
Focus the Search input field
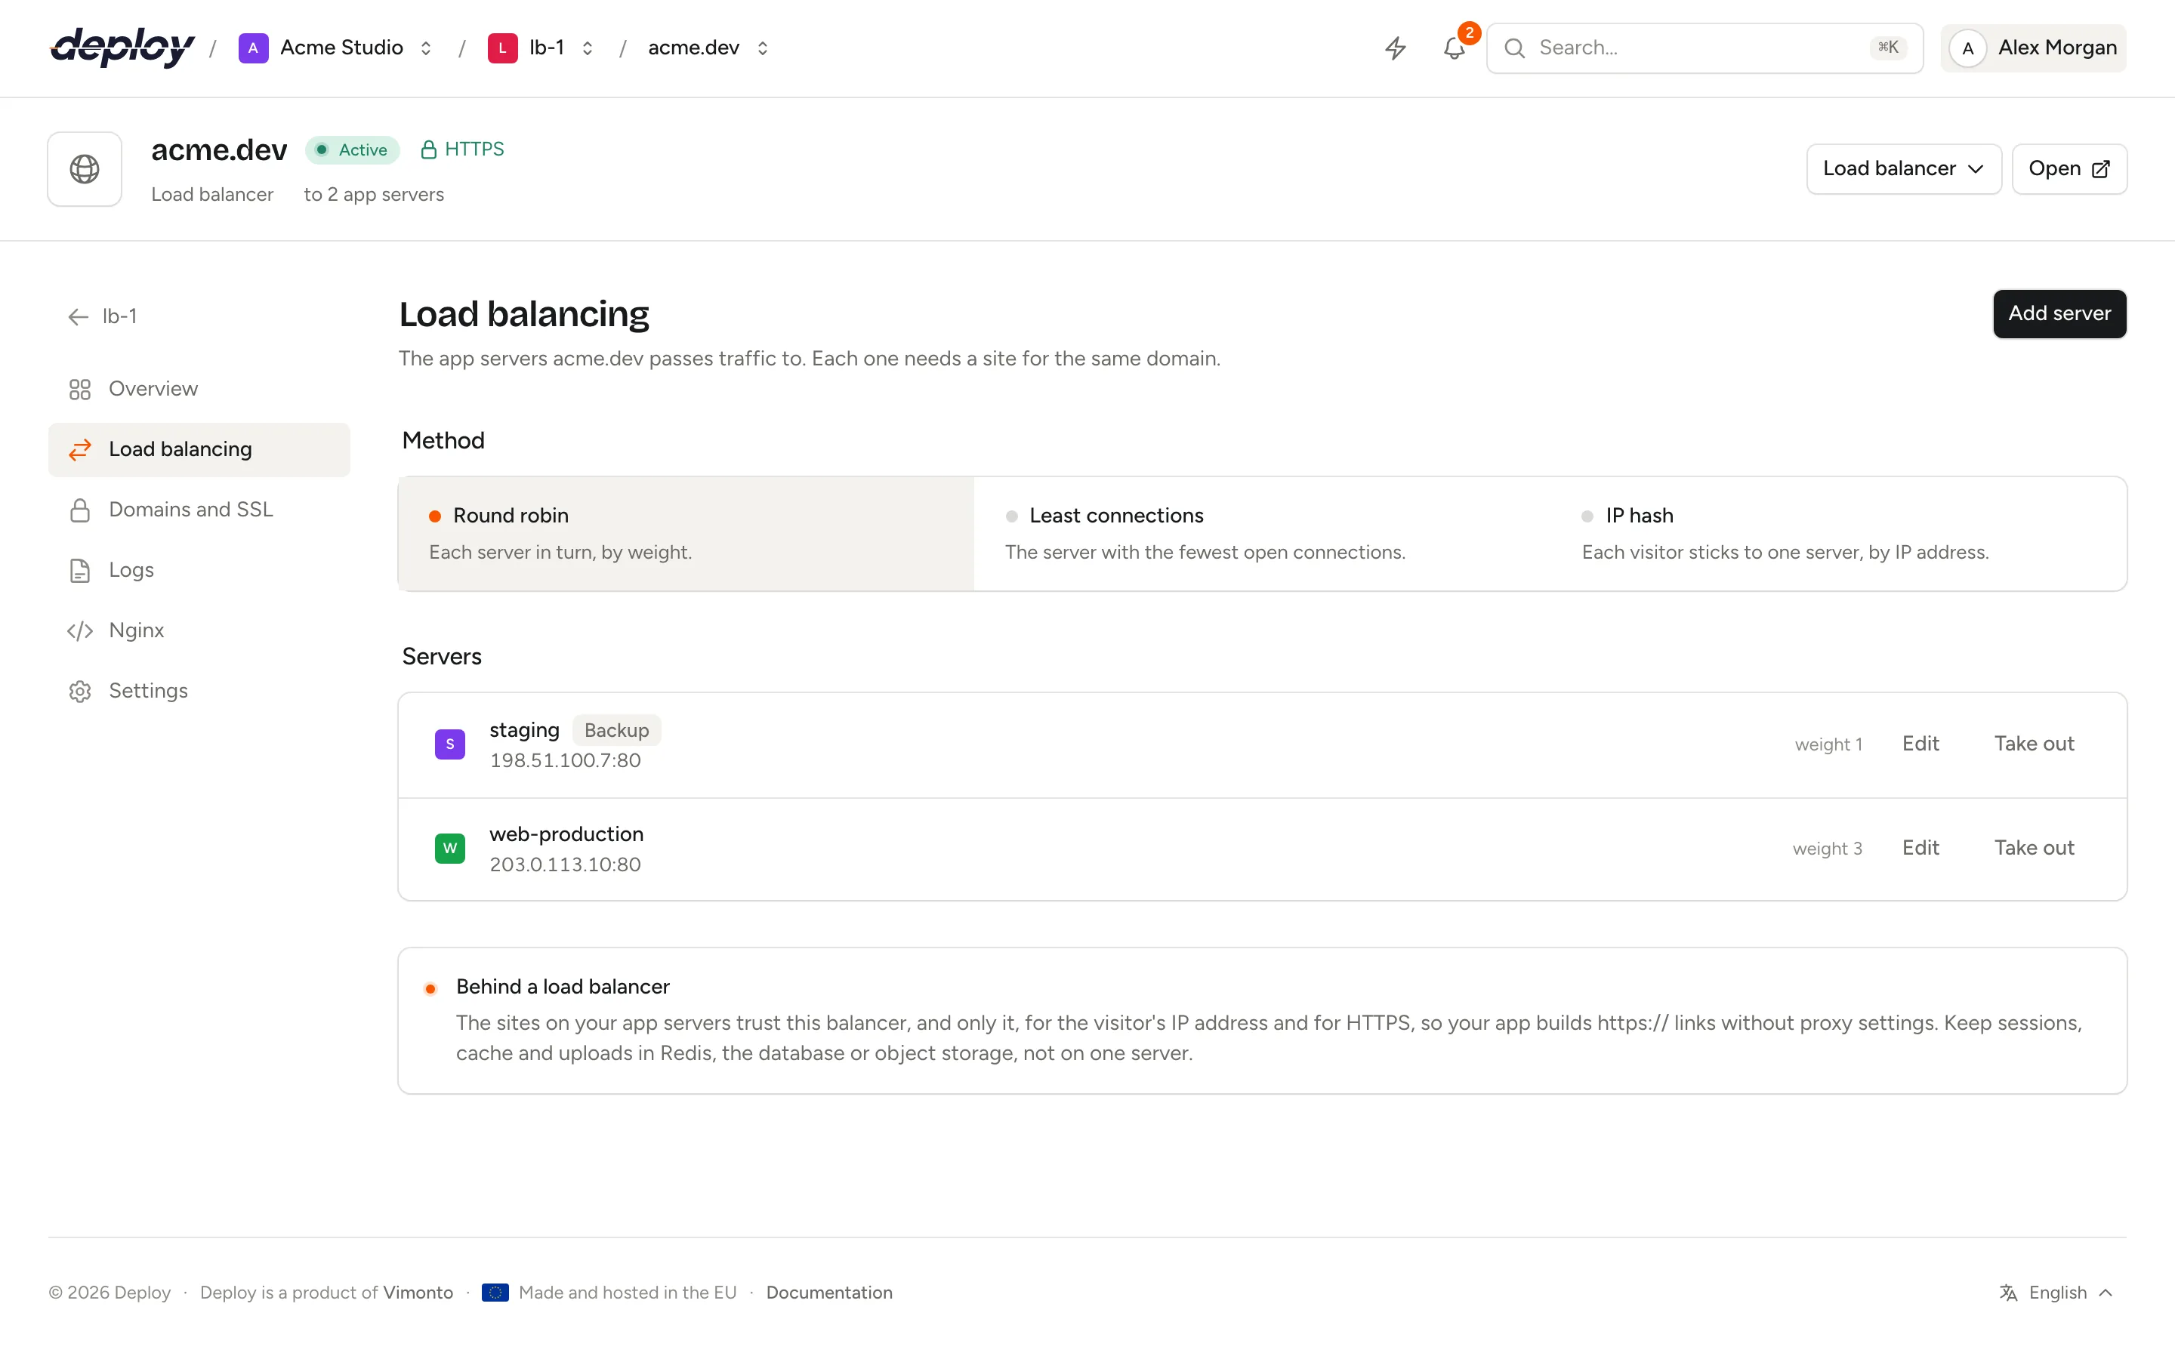pyautogui.click(x=1704, y=48)
